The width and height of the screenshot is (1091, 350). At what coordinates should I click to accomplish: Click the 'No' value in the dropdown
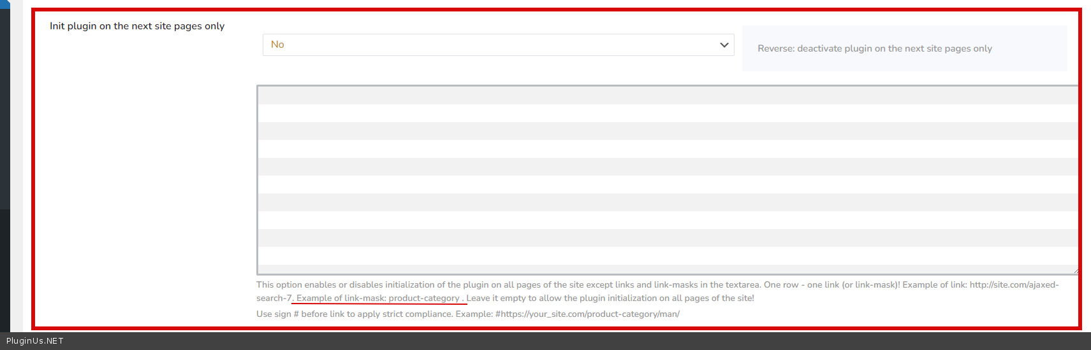click(277, 45)
